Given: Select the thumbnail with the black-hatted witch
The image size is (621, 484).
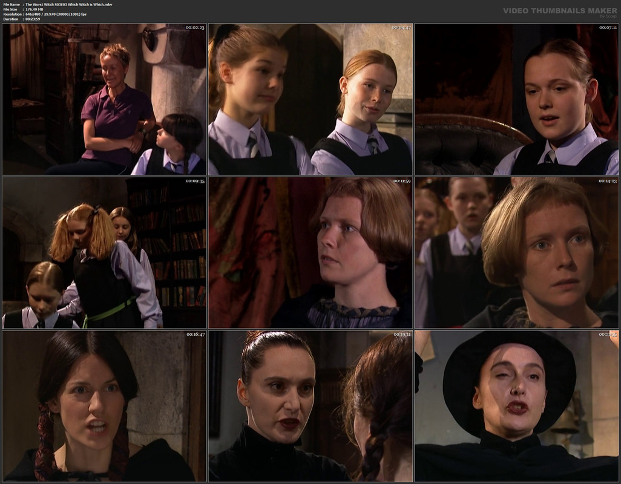Looking at the screenshot, I should coord(516,406).
